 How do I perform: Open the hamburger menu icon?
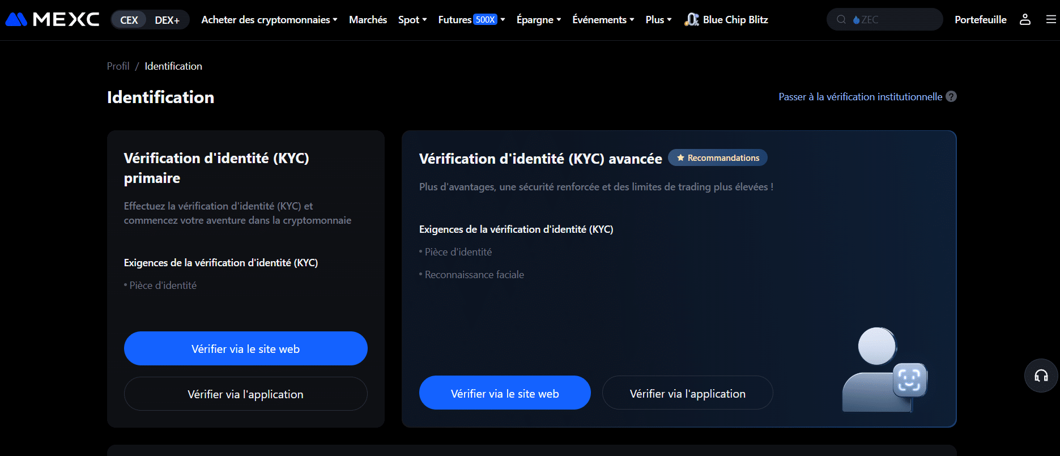[1051, 19]
